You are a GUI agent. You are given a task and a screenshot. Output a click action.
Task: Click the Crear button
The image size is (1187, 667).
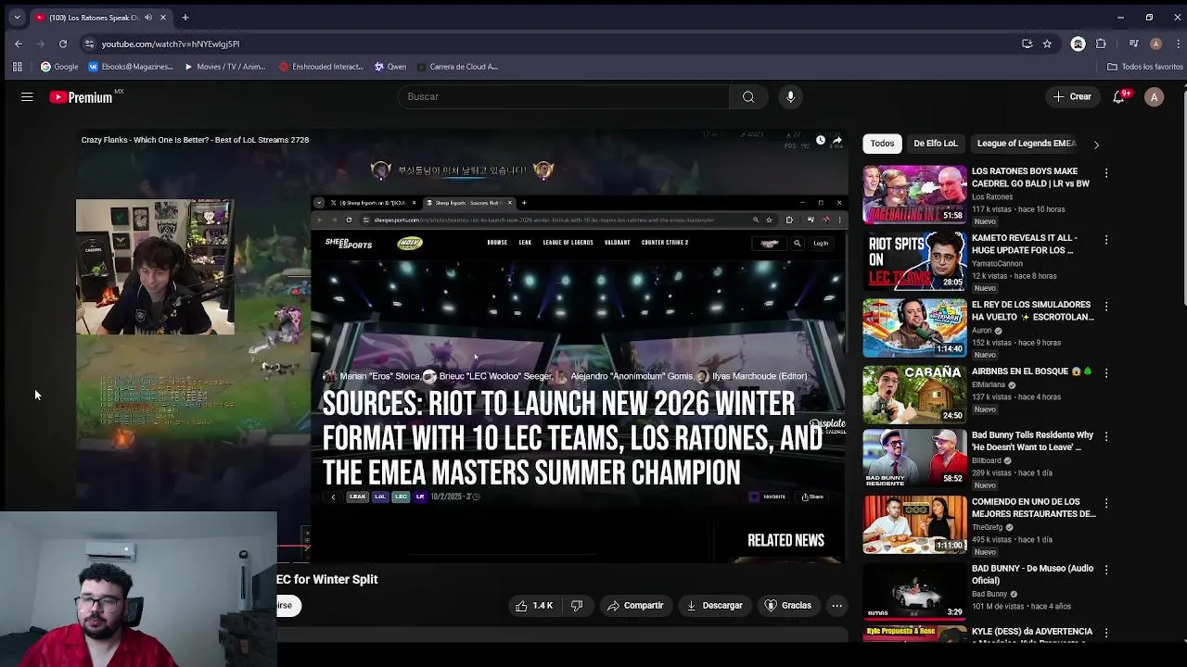pyautogui.click(x=1073, y=96)
